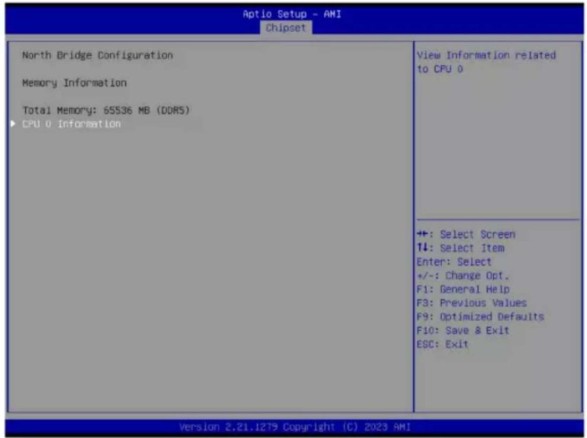Image resolution: width=587 pixels, height=438 pixels.
Task: Click the F9: Optimized Defaults hint
Action: 480,317
